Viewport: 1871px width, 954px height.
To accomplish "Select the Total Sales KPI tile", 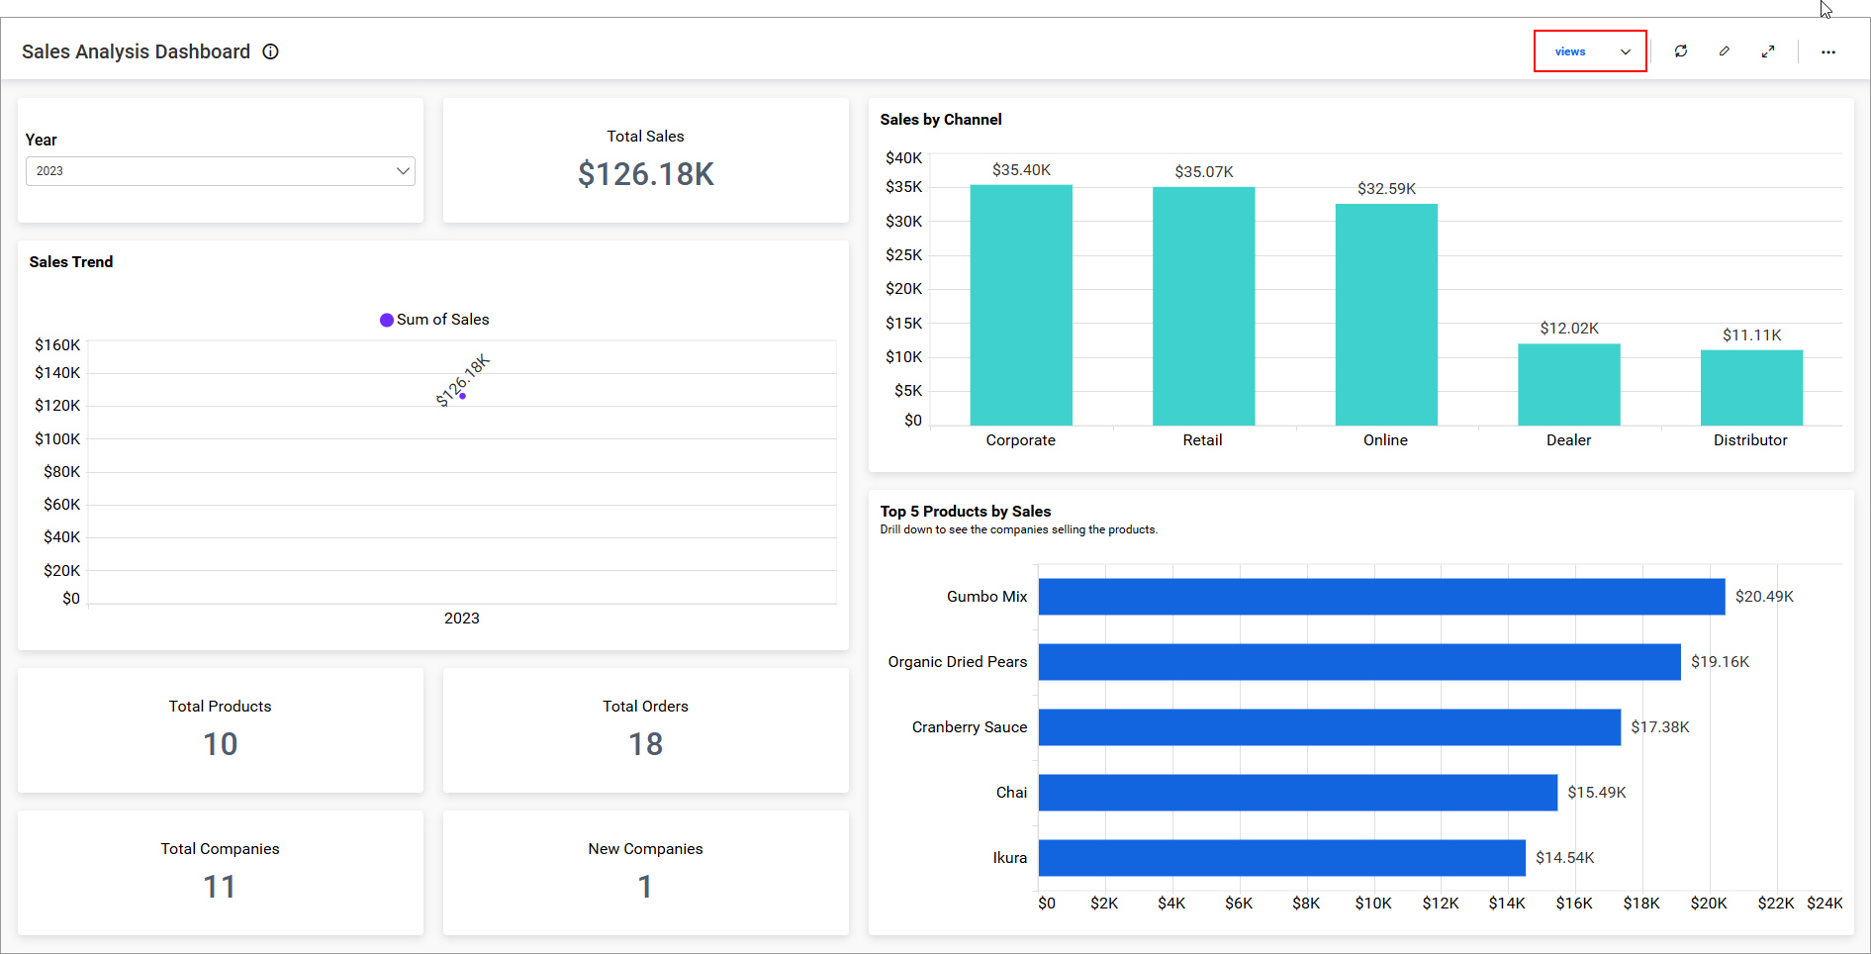I will (645, 160).
